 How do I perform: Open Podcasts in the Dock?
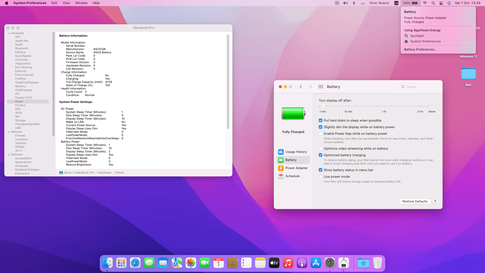click(302, 263)
